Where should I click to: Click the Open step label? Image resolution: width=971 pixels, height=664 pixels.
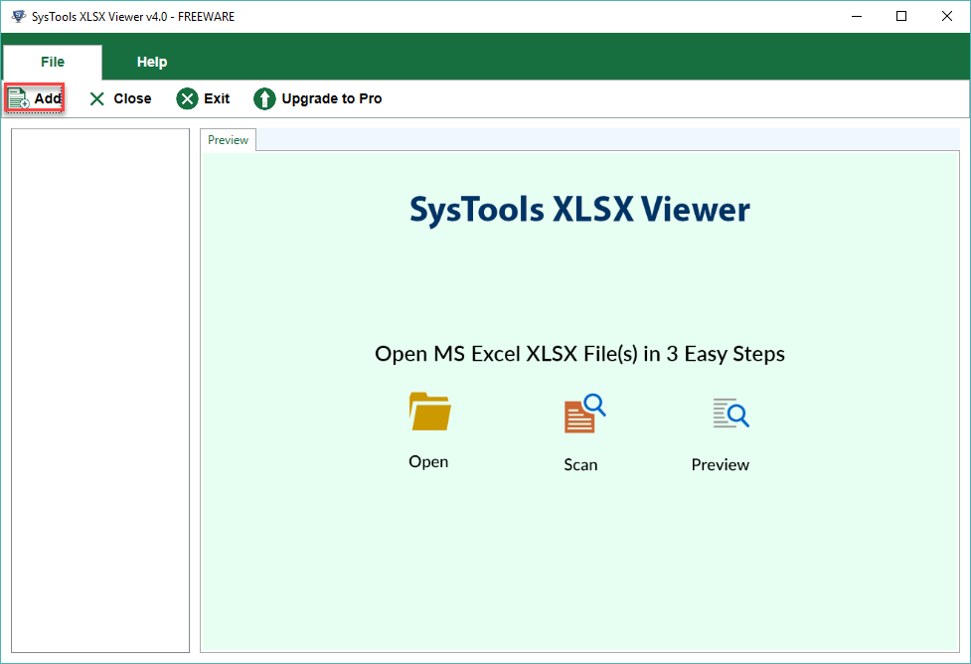click(x=428, y=461)
